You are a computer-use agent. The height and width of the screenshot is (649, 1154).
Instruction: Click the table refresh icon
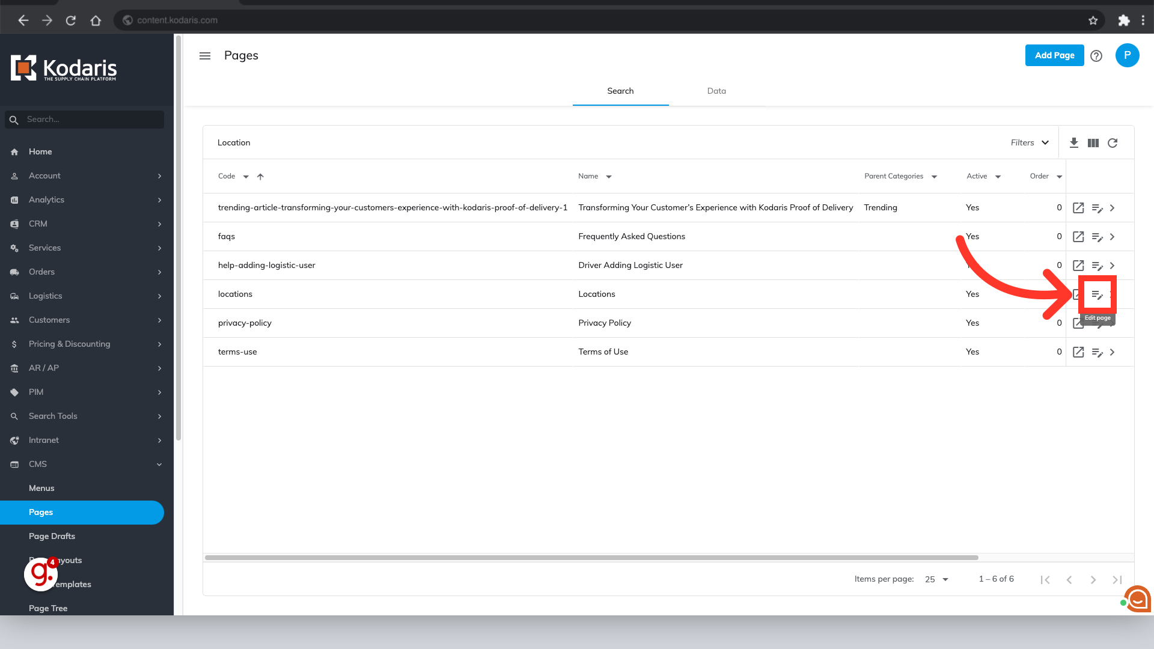tap(1113, 143)
